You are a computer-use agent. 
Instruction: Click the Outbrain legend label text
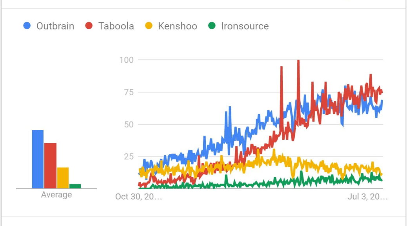55,26
